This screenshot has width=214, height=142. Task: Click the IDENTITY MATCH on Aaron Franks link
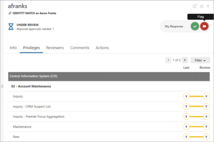click(x=34, y=13)
